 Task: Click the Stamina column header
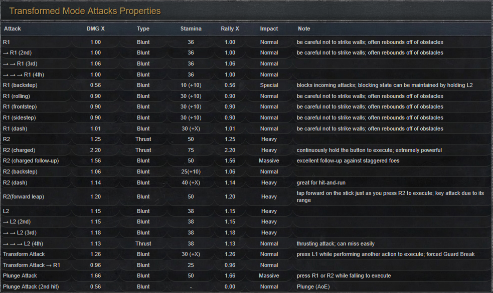pyautogui.click(x=191, y=28)
